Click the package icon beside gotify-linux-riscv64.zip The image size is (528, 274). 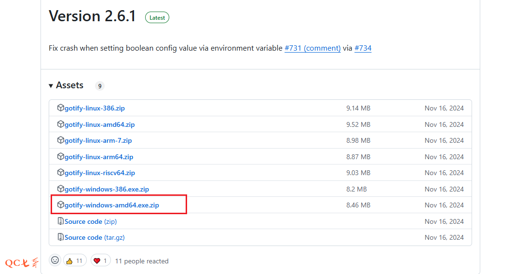tap(61, 173)
